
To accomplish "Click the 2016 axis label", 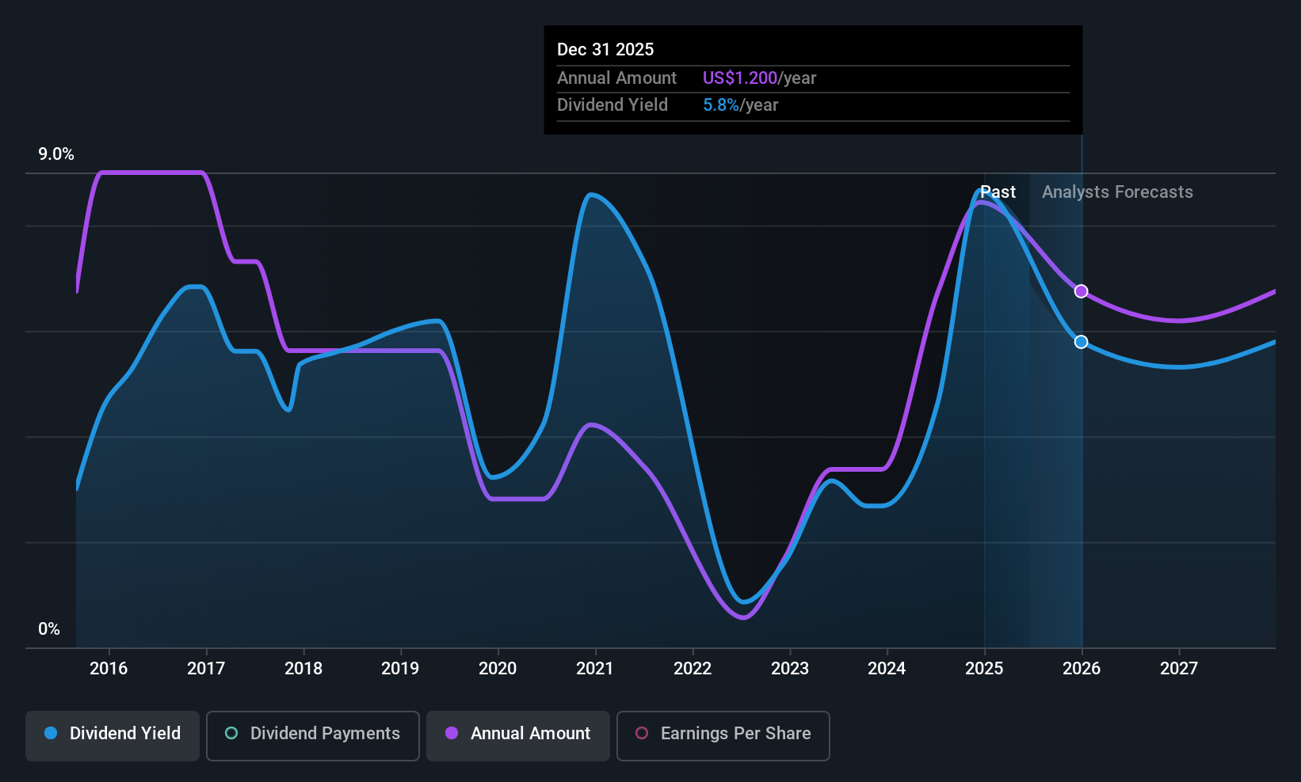I will (x=109, y=669).
